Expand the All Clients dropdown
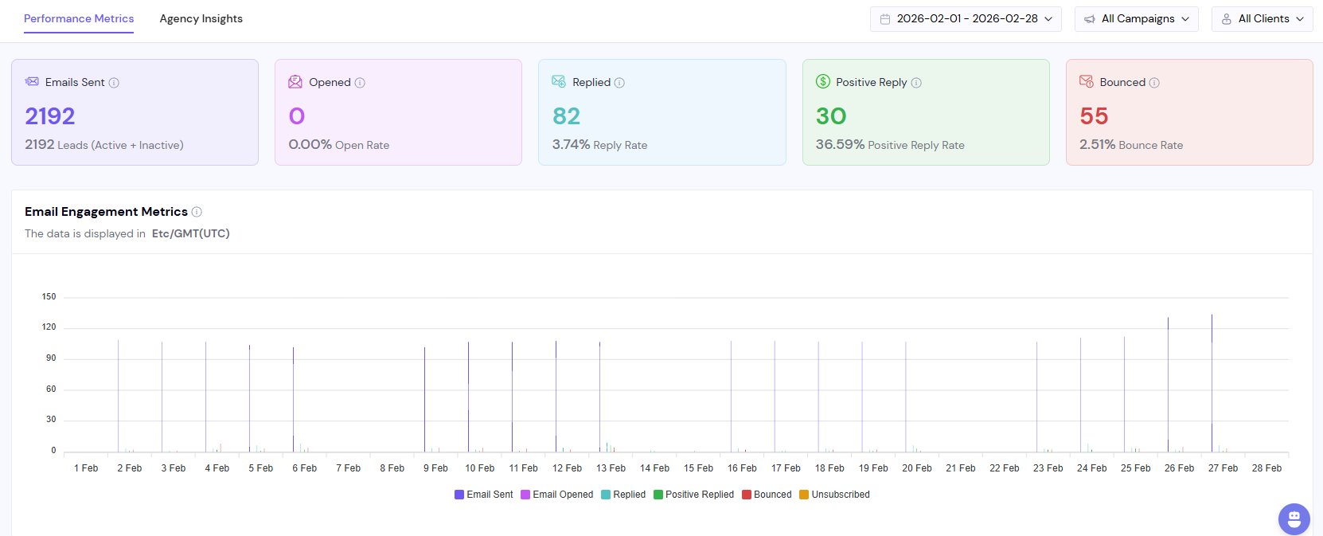The height and width of the screenshot is (536, 1323). click(1262, 19)
